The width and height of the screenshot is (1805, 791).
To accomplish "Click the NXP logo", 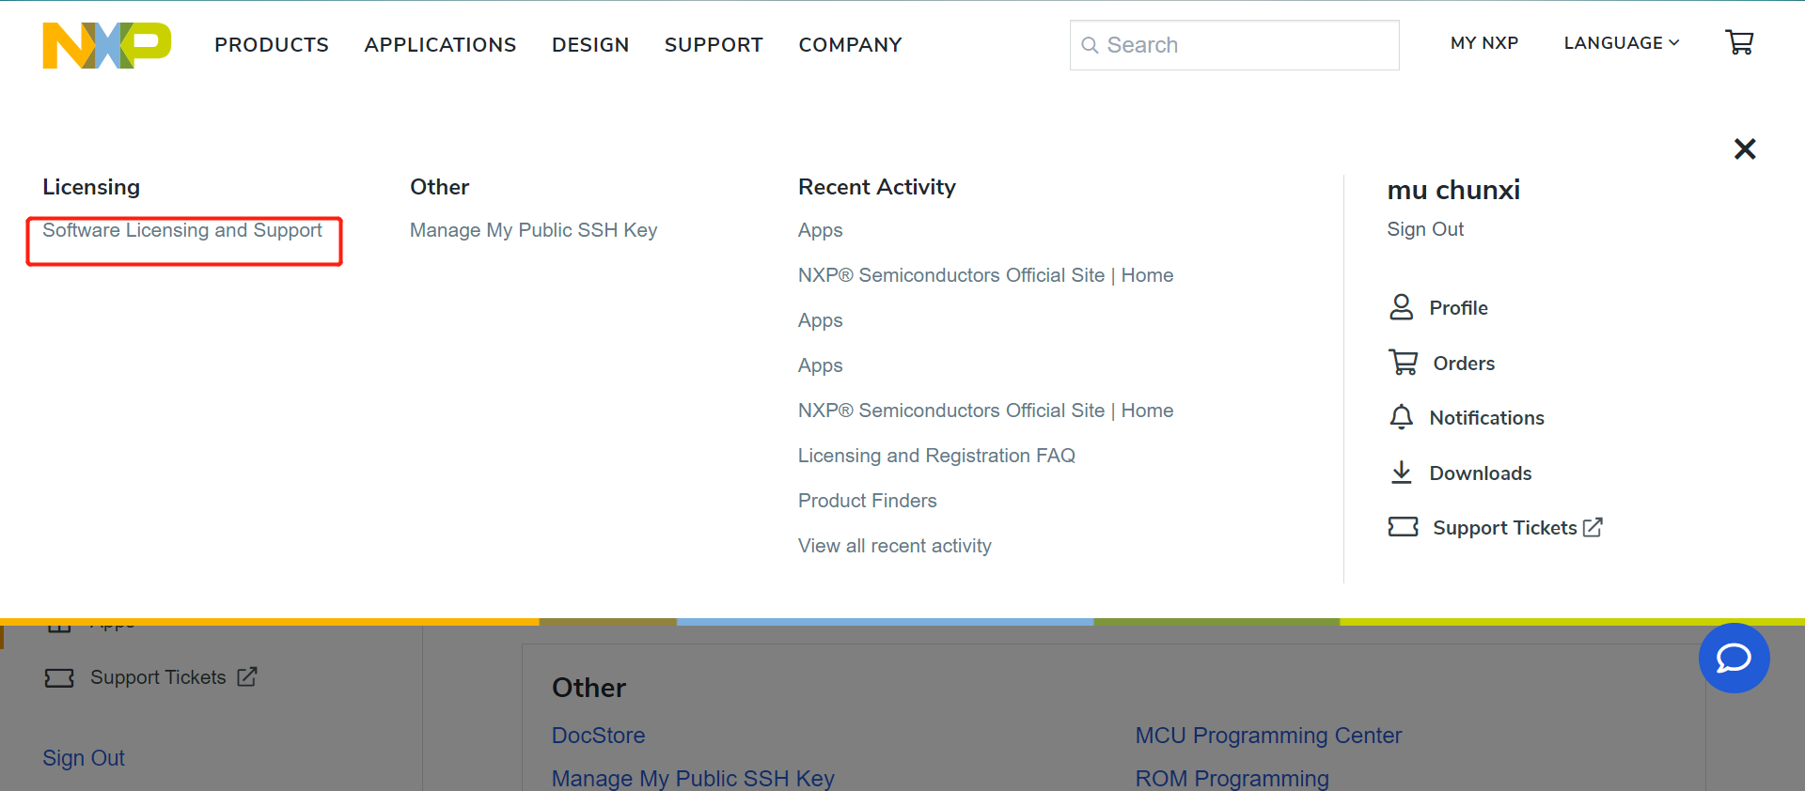I will (x=107, y=45).
